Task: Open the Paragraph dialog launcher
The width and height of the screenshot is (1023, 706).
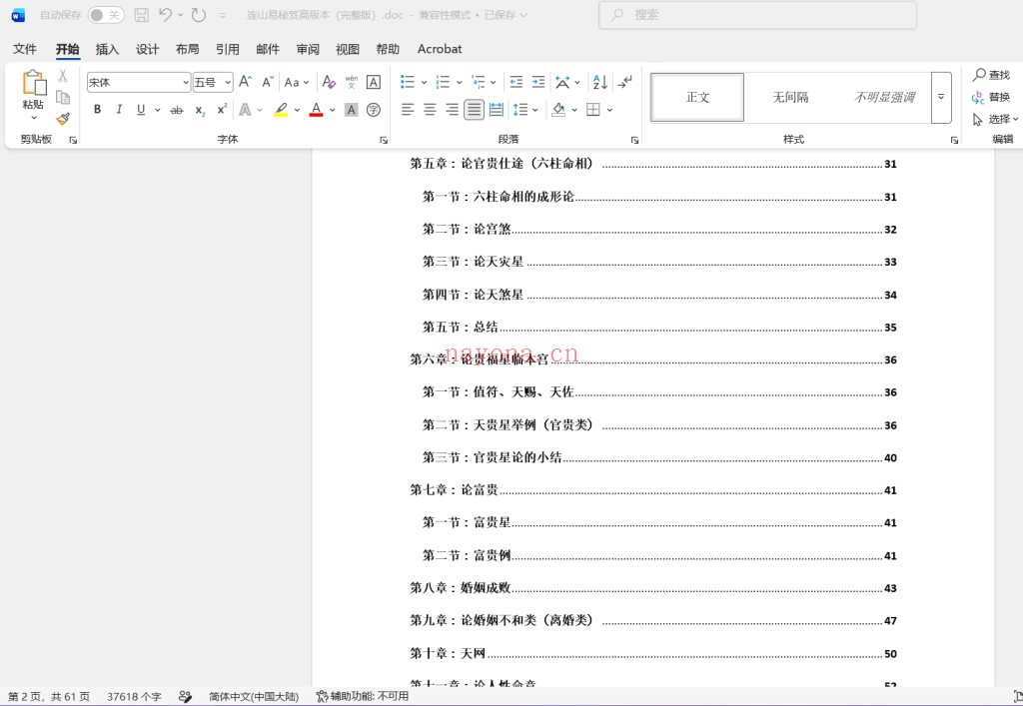Action: pos(634,140)
